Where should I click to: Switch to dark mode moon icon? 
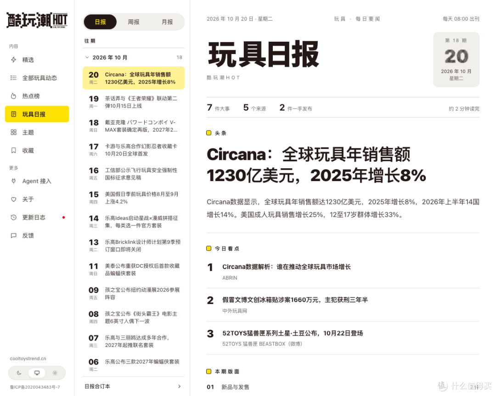pyautogui.click(x=19, y=373)
